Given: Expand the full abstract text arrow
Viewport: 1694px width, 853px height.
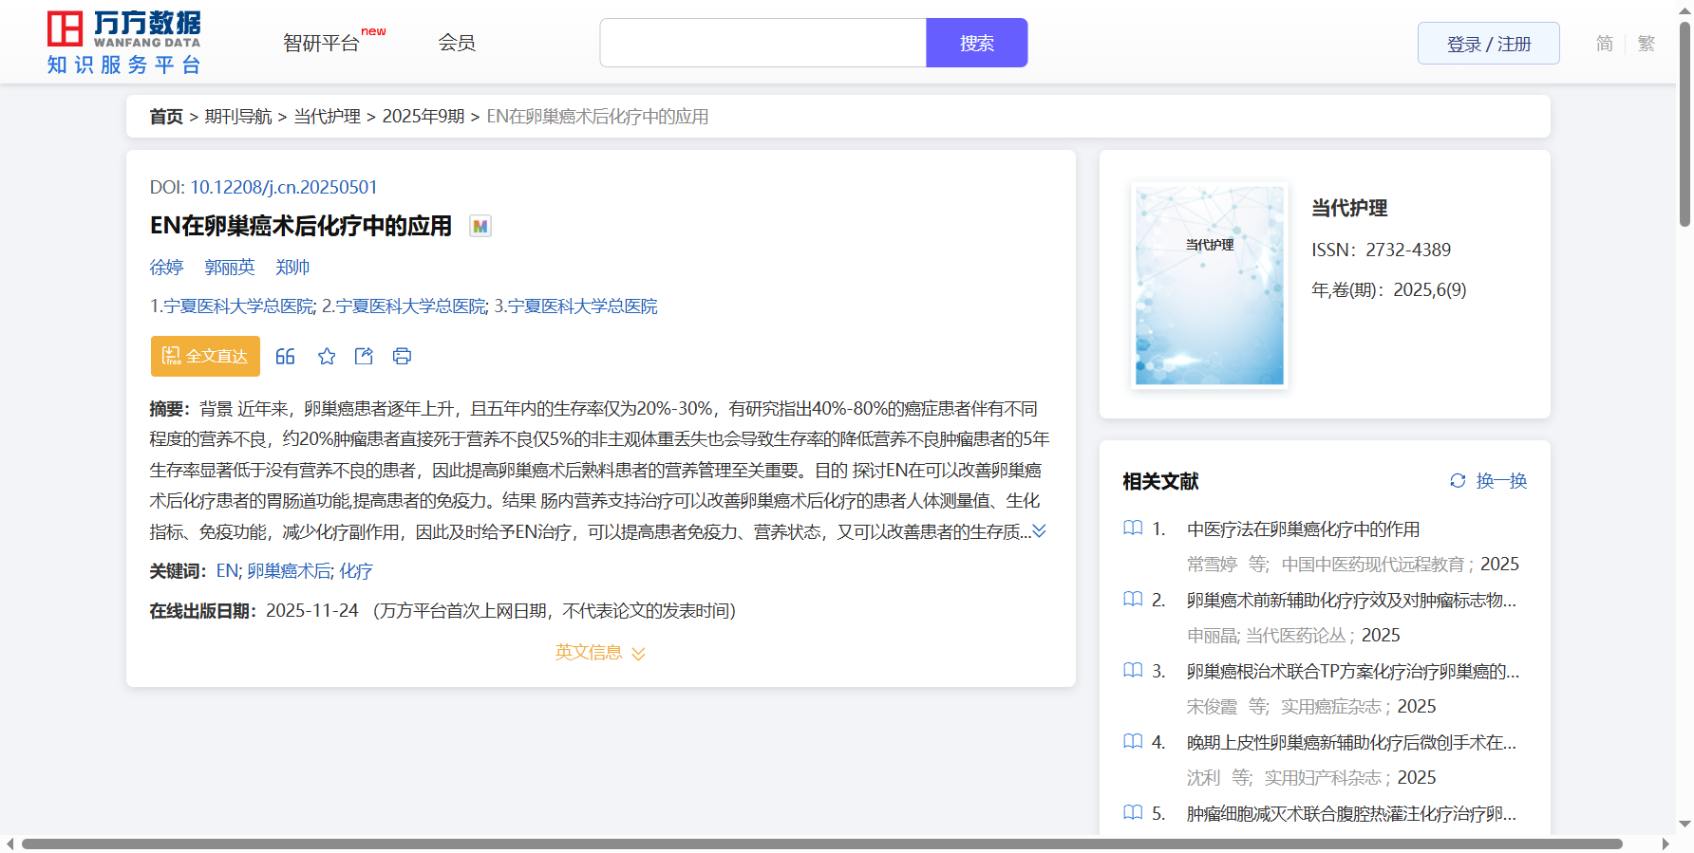Looking at the screenshot, I should click(x=1040, y=531).
